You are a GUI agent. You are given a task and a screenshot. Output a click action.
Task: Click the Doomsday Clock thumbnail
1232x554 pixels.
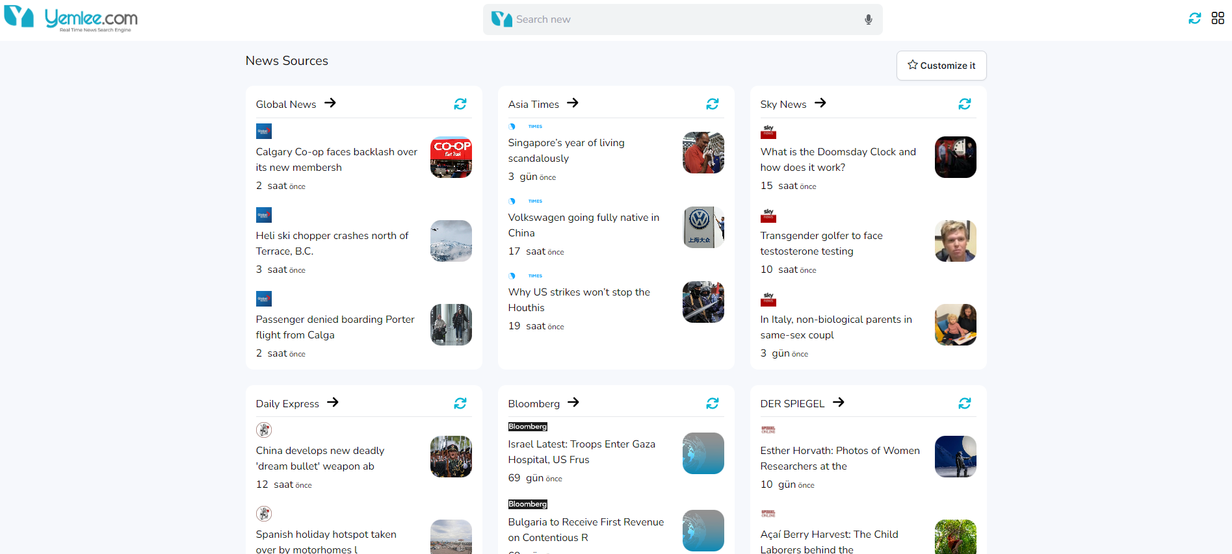[956, 157]
